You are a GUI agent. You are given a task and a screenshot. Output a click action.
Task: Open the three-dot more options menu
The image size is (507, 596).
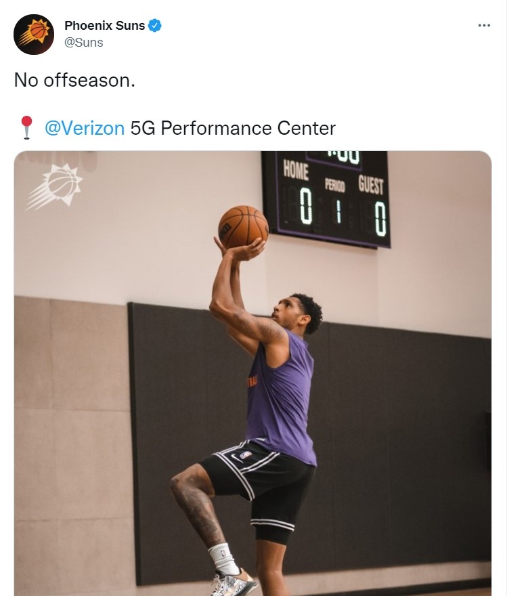coord(484,26)
